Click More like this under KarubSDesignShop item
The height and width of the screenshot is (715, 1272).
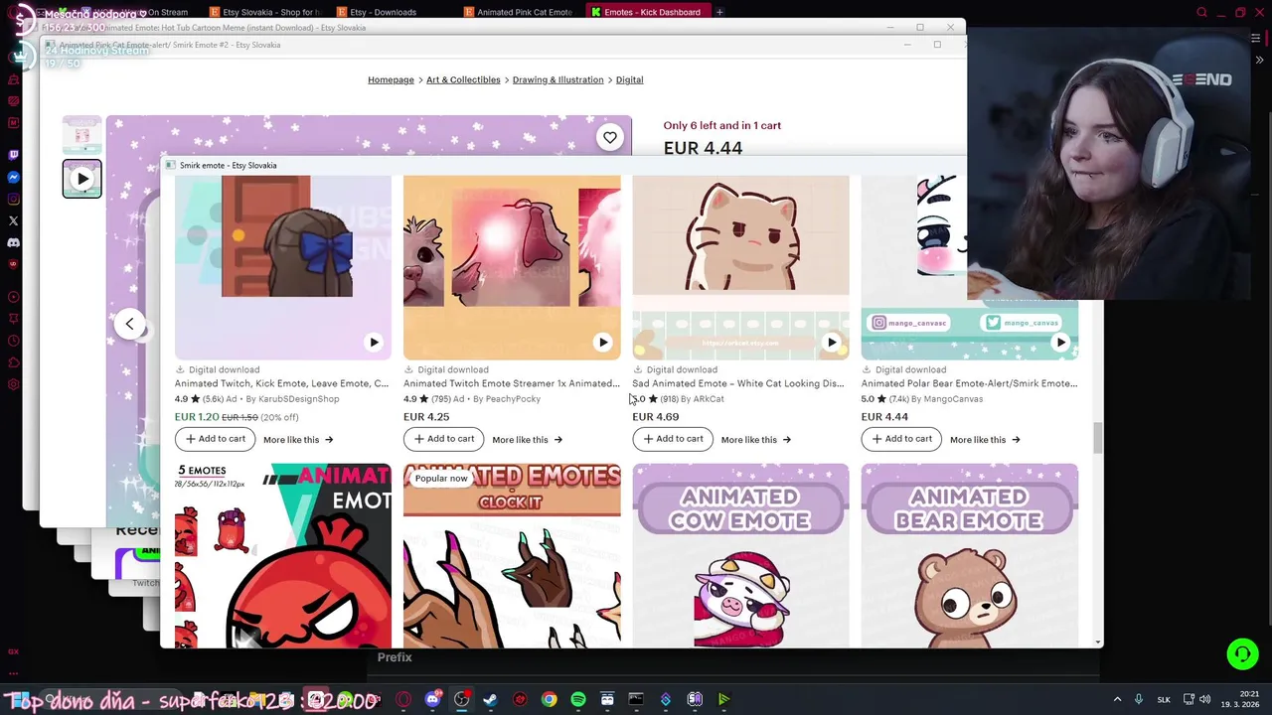[x=298, y=440]
